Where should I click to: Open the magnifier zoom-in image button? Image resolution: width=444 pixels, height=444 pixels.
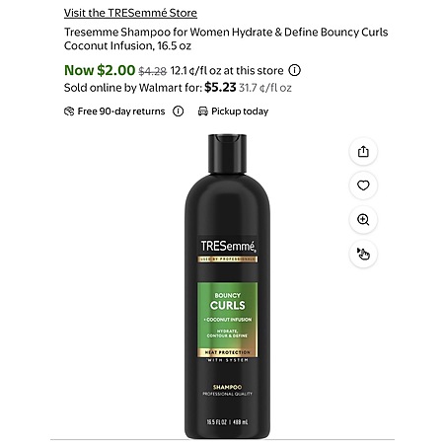[x=363, y=220]
